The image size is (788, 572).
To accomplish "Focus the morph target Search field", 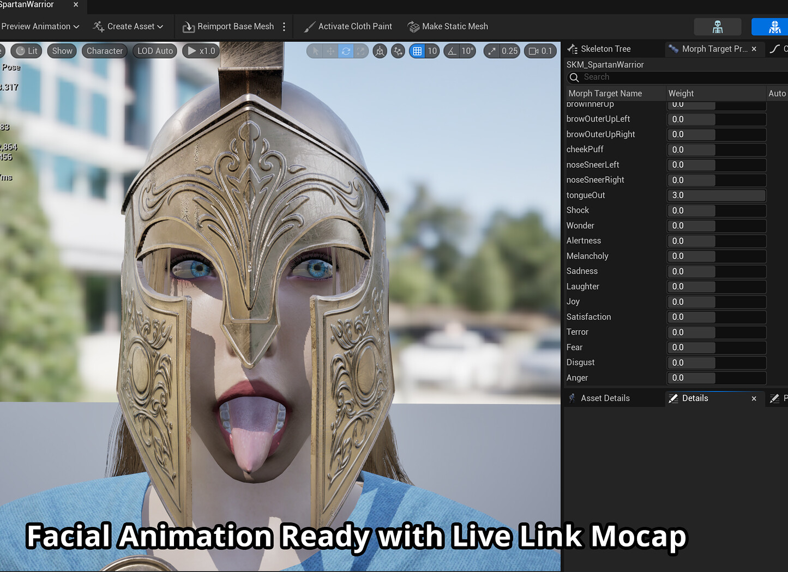I will tap(676, 77).
